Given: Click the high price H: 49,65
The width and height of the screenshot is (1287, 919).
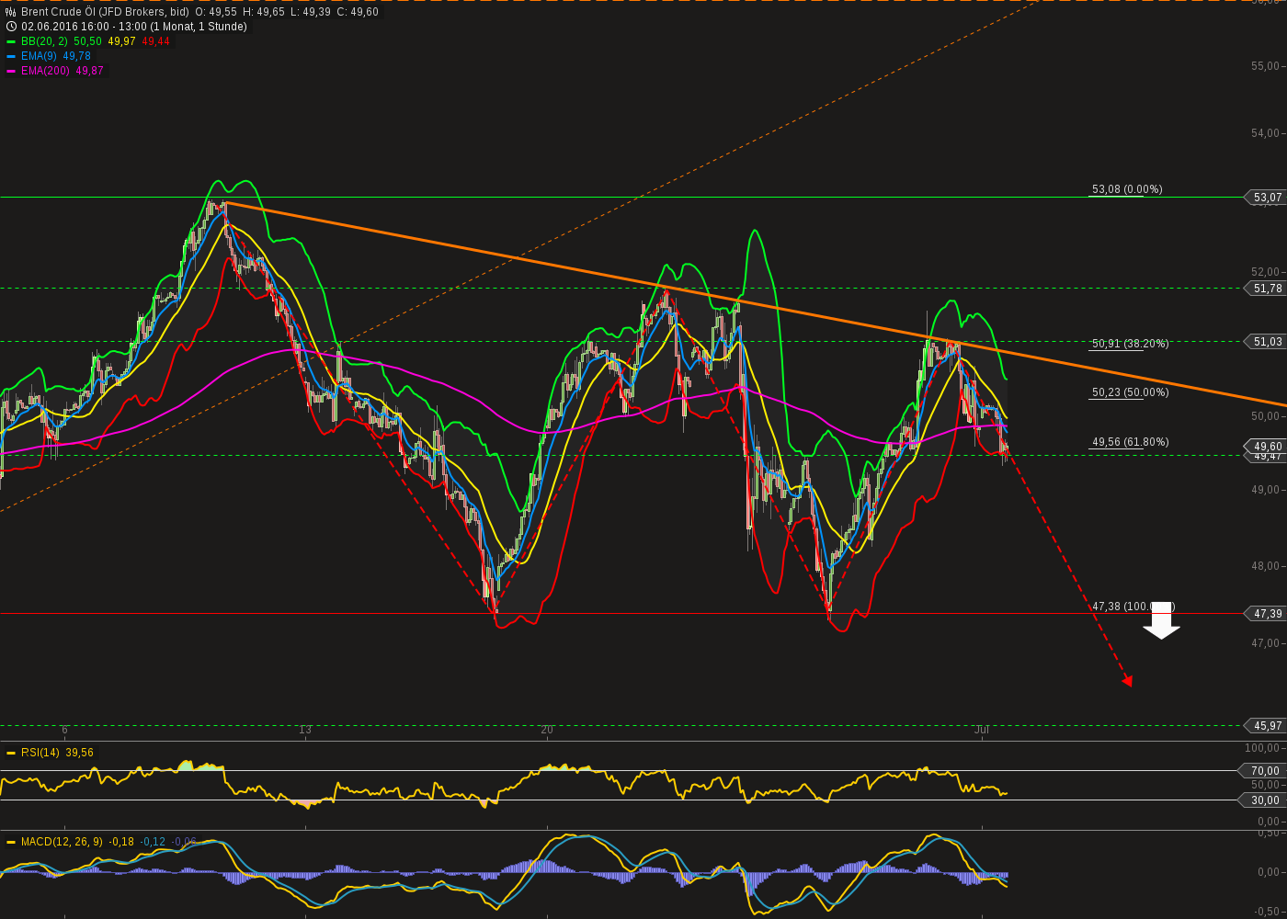Looking at the screenshot, I should (262, 12).
